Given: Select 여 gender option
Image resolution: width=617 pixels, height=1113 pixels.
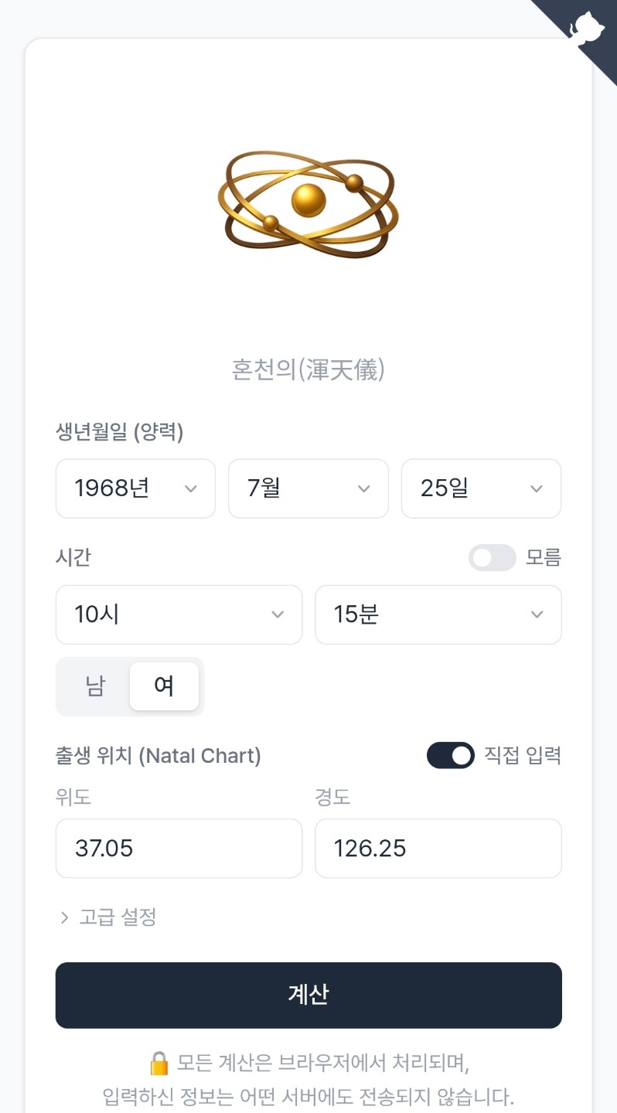Looking at the screenshot, I should pos(164,686).
